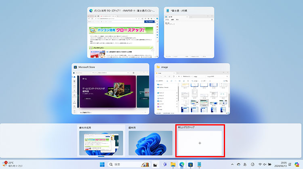Click the "image" window title text

(164, 67)
